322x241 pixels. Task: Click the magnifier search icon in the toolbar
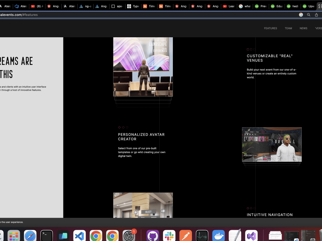coord(308,14)
